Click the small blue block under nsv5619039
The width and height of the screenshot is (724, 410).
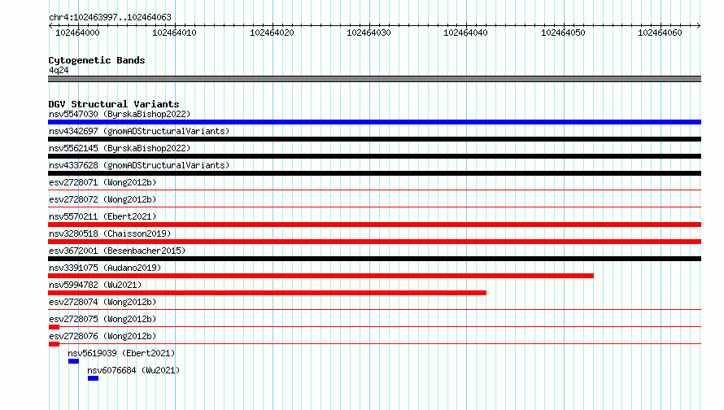point(73,361)
